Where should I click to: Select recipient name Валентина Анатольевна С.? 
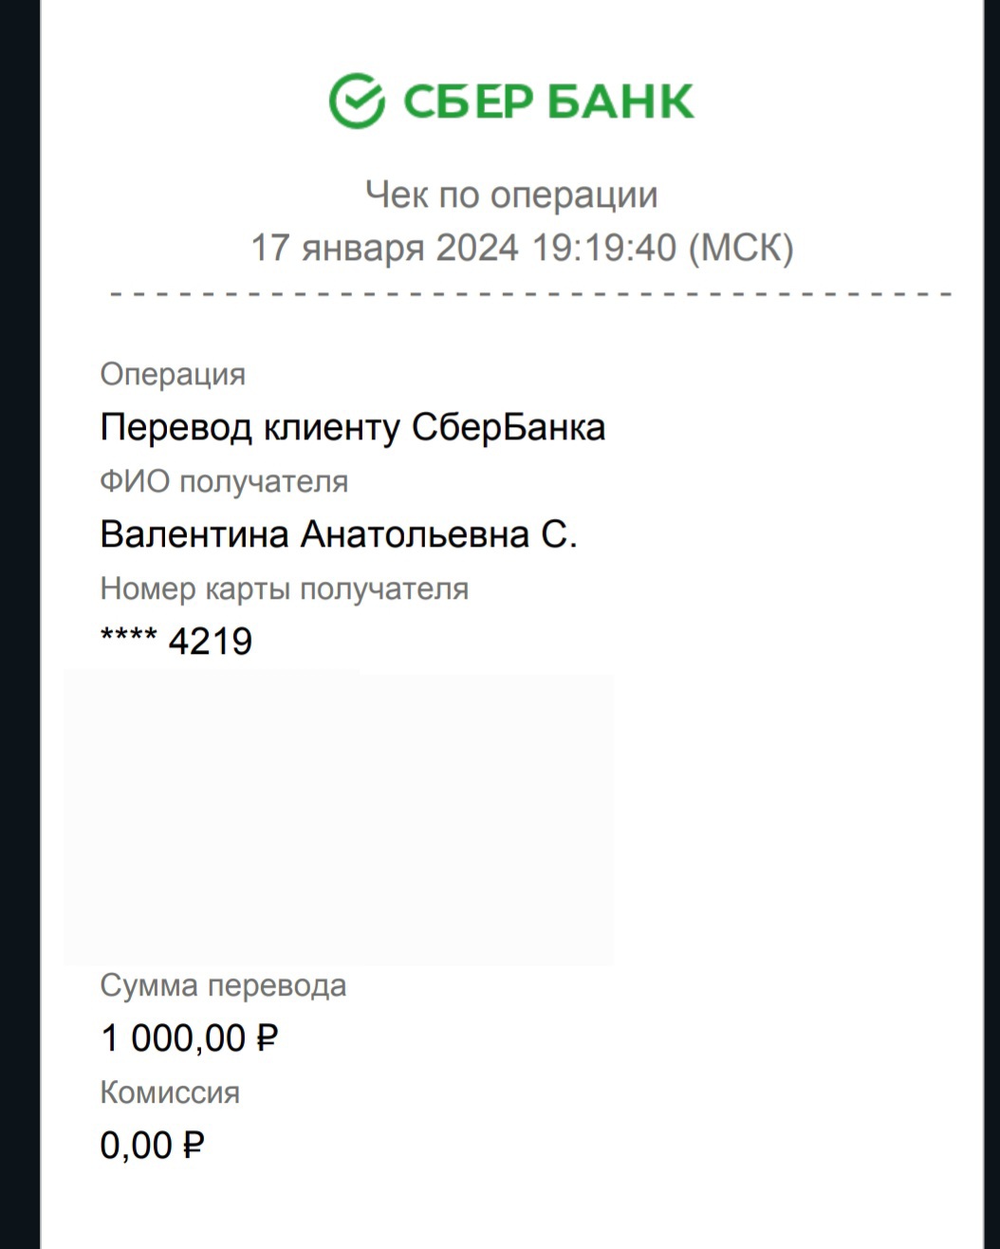click(x=338, y=534)
